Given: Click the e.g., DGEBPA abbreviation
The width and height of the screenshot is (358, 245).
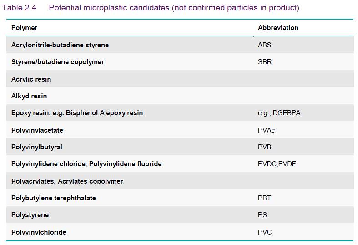Looking at the screenshot, I should [x=279, y=113].
